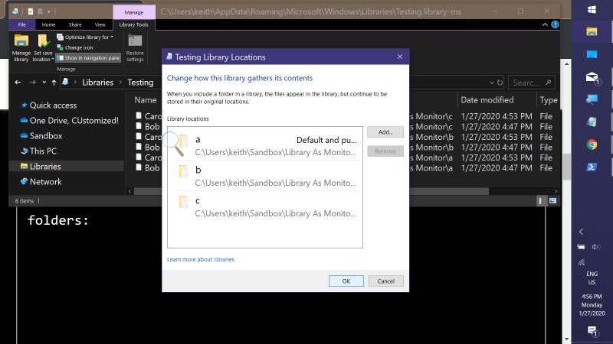Click the Type column header
The image size is (613, 344).
click(x=549, y=100)
